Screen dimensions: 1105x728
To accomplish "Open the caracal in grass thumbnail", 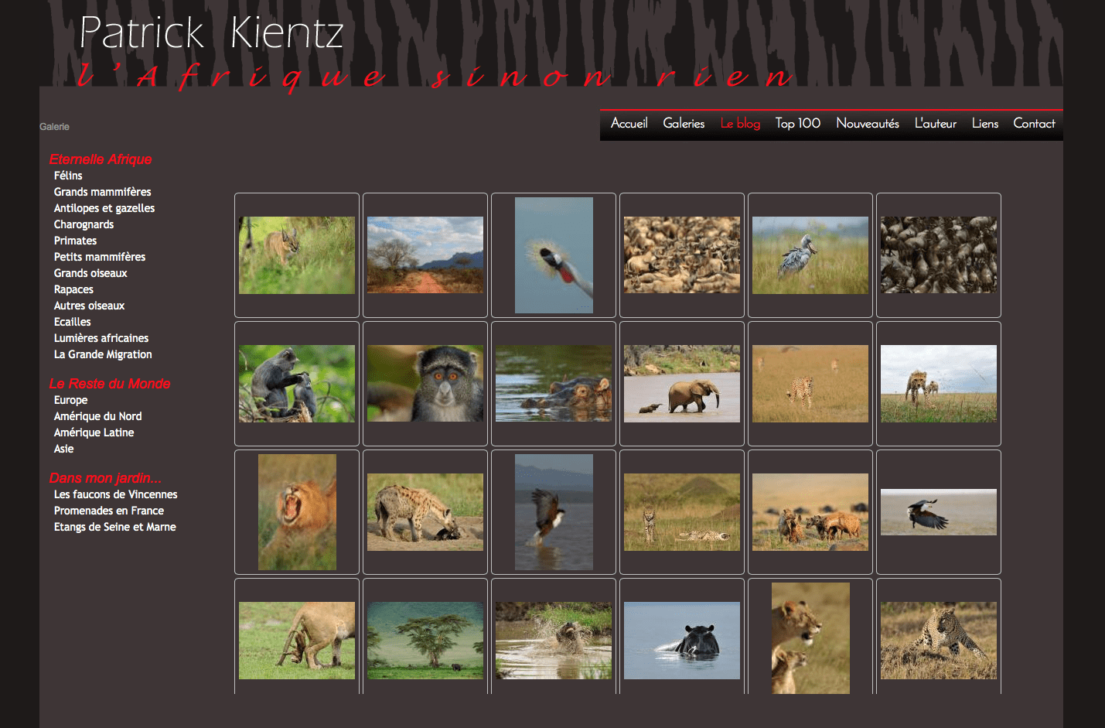I will point(297,255).
